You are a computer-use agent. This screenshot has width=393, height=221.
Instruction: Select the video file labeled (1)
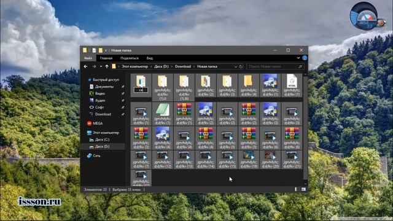141,114
